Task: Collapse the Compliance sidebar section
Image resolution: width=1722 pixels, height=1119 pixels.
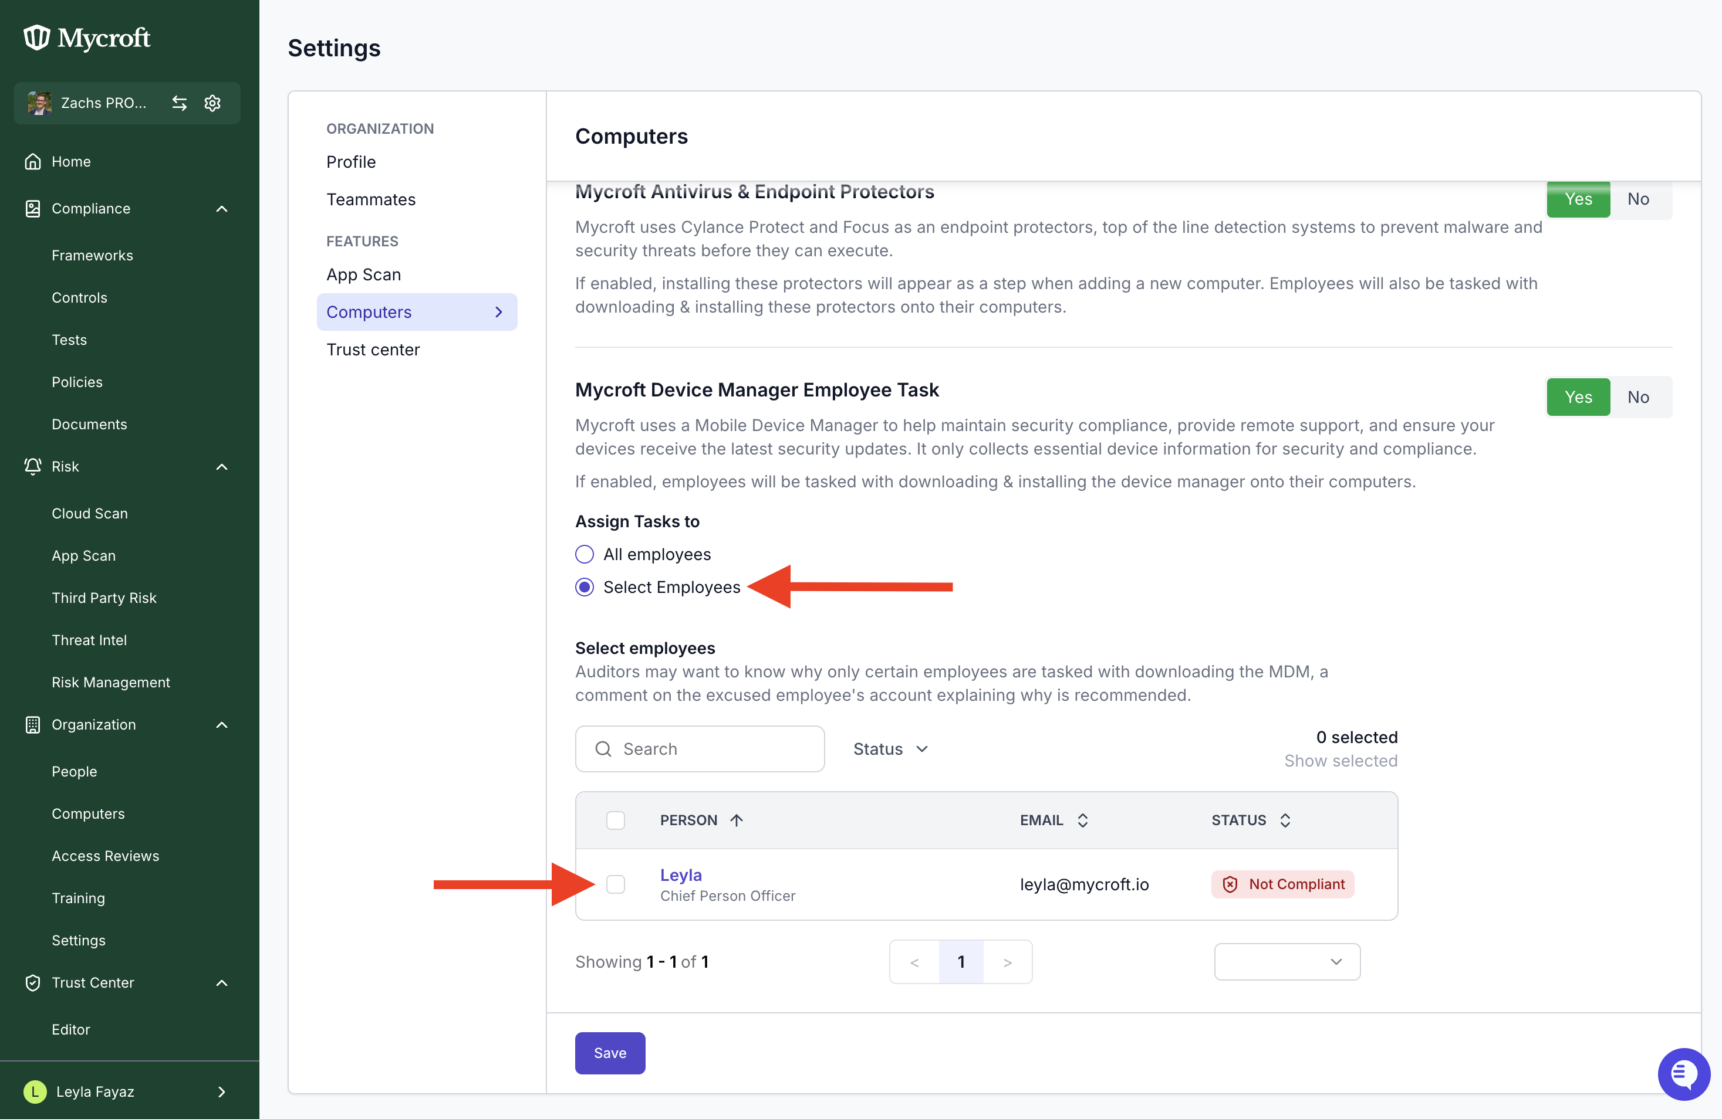Action: point(222,209)
